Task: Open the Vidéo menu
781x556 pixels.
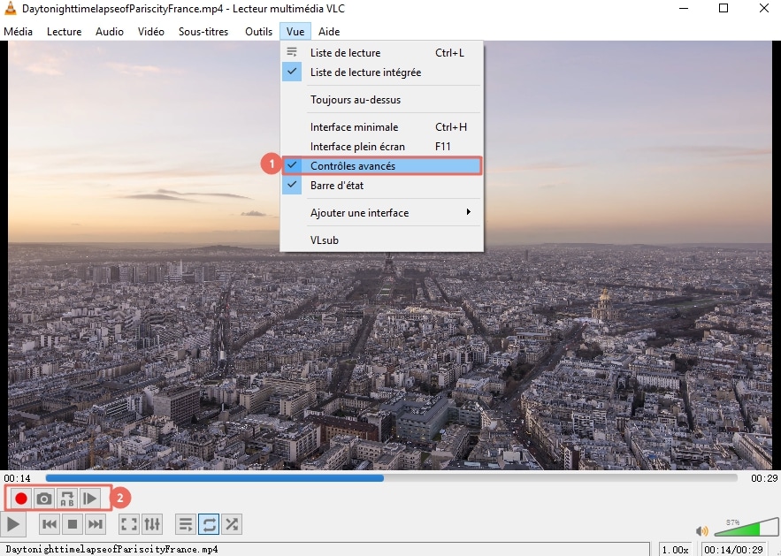Action: pyautogui.click(x=151, y=31)
